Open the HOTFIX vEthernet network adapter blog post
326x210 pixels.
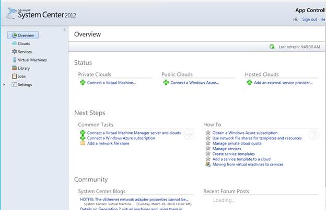tap(134, 200)
